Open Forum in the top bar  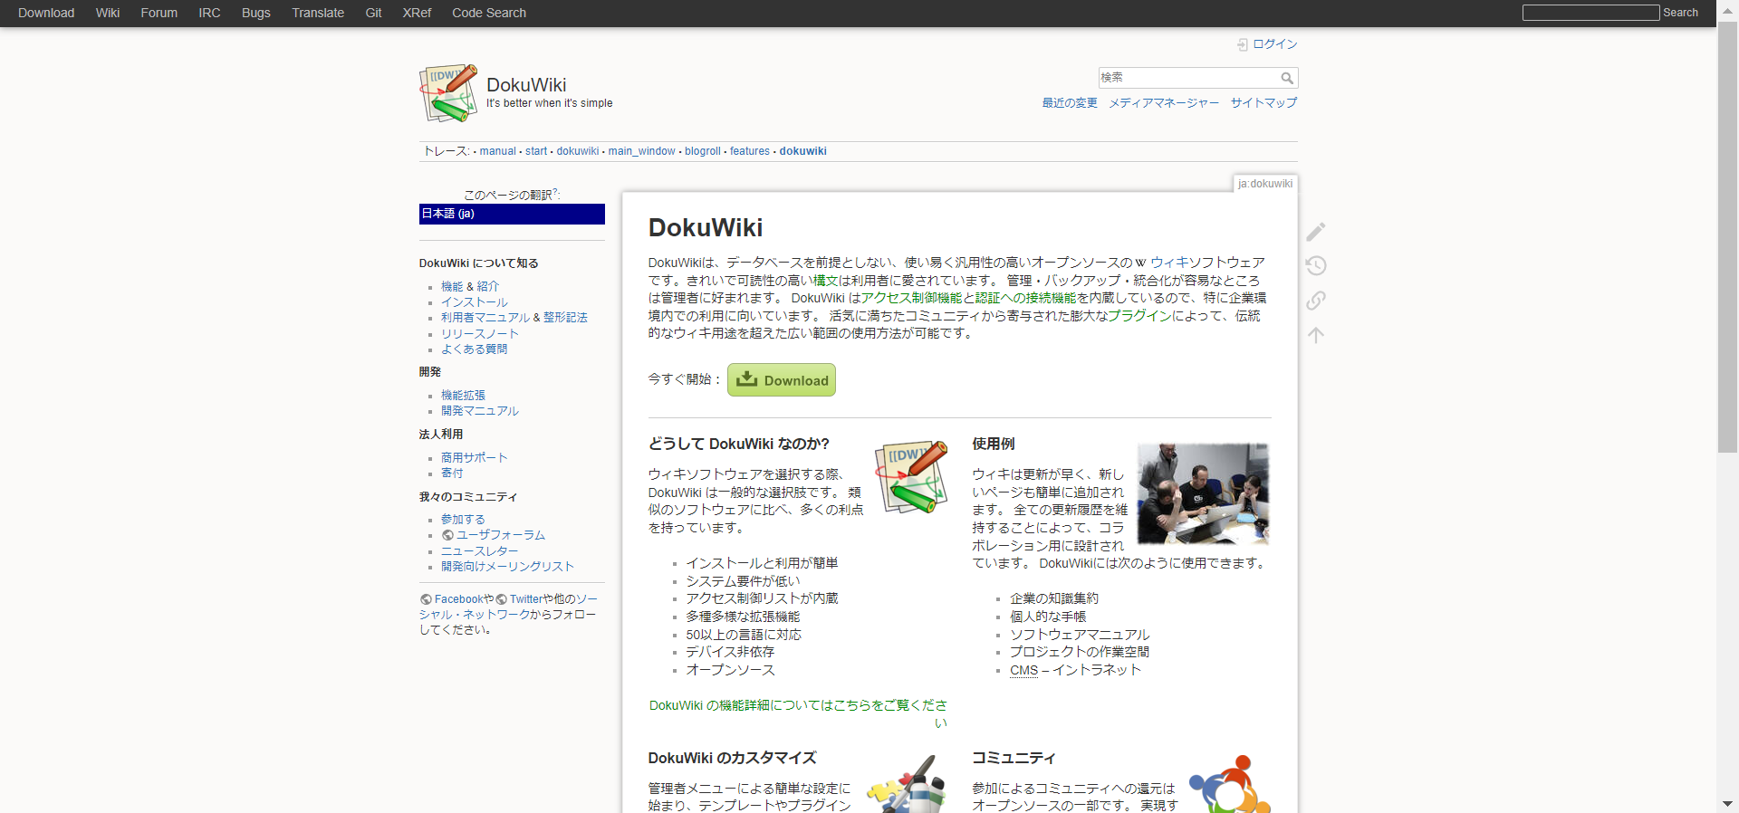coord(159,13)
